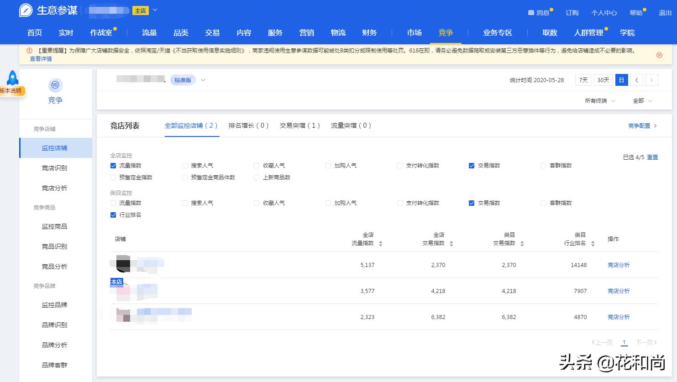Screen dimensions: 677x382
Task: Uncheck the 交易指数 checkbox under 全店监控
Action: pos(472,165)
